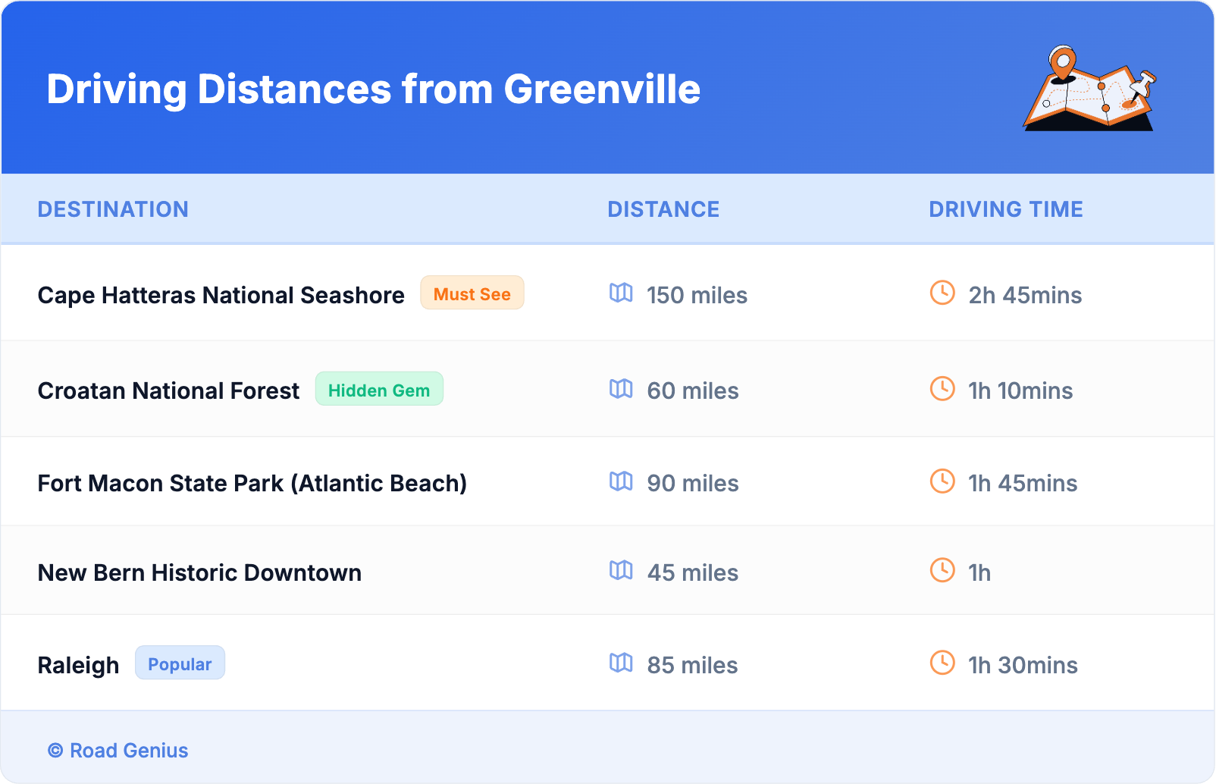
Task: Click the clock icon in New Bern row
Action: 942,571
